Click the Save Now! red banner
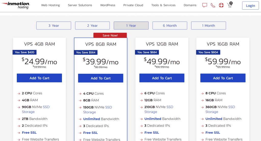 110,35
